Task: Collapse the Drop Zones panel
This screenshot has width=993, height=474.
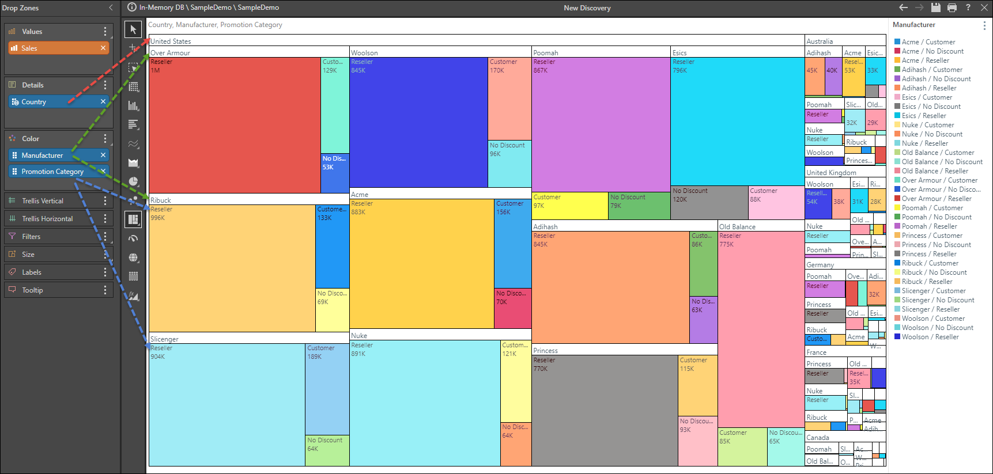Action: click(x=111, y=7)
